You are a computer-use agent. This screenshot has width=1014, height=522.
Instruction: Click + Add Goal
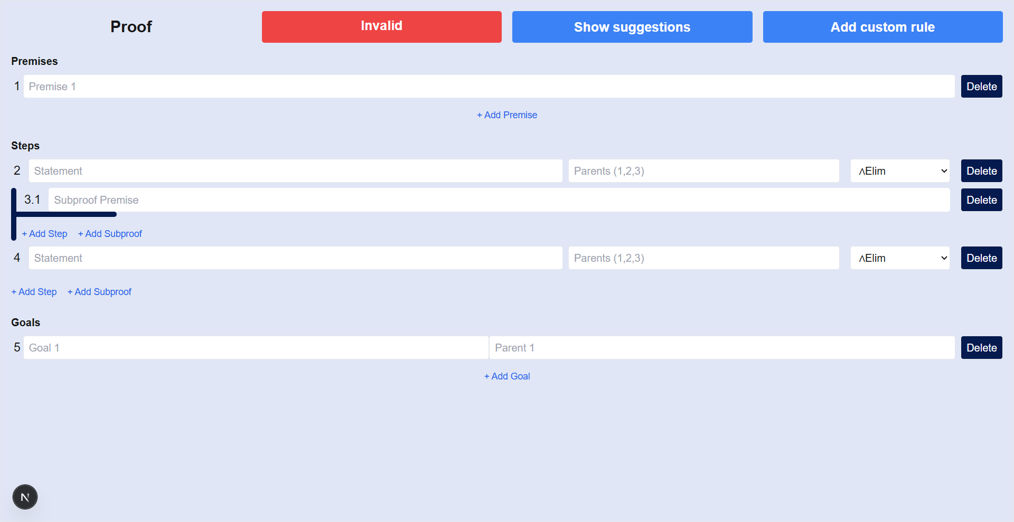[506, 376]
